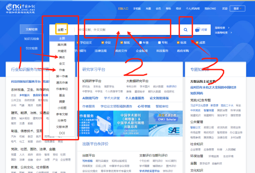
Task: Toggle the 学位论文 checkbox
Action: 78,43
